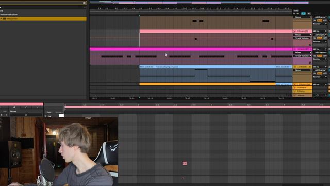Select the B Delay return track

pyautogui.click(x=303, y=91)
